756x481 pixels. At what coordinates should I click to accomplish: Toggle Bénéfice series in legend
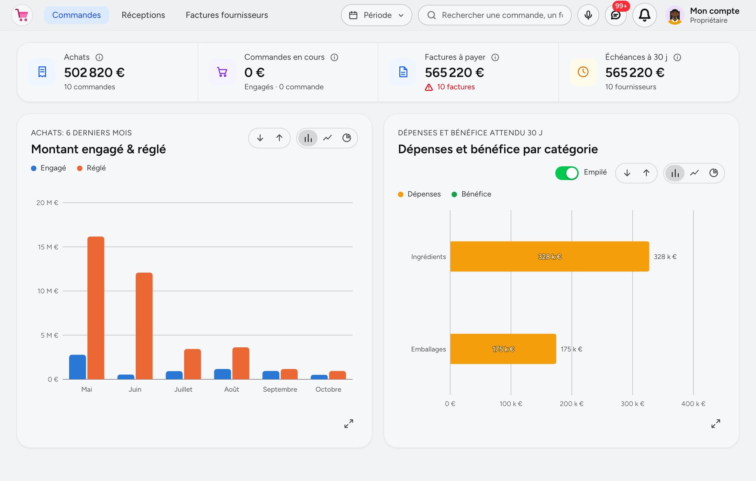click(471, 194)
